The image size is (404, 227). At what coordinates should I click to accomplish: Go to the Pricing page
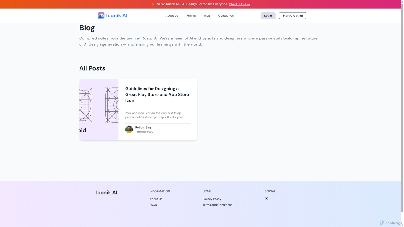pos(191,15)
